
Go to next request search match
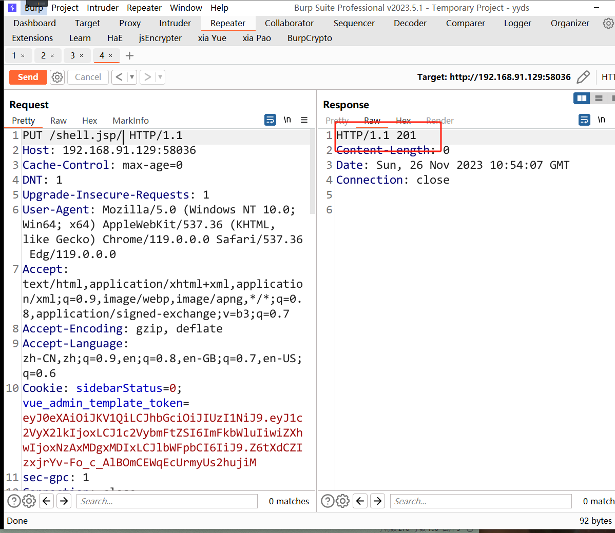click(64, 501)
